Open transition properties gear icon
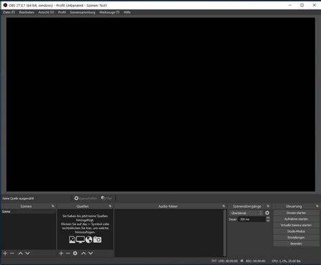This screenshot has height=265, width=321. [x=267, y=213]
